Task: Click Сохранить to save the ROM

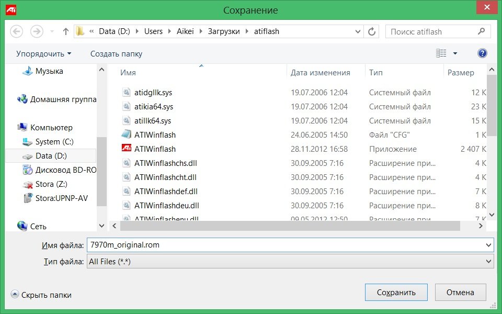Action: point(396,292)
